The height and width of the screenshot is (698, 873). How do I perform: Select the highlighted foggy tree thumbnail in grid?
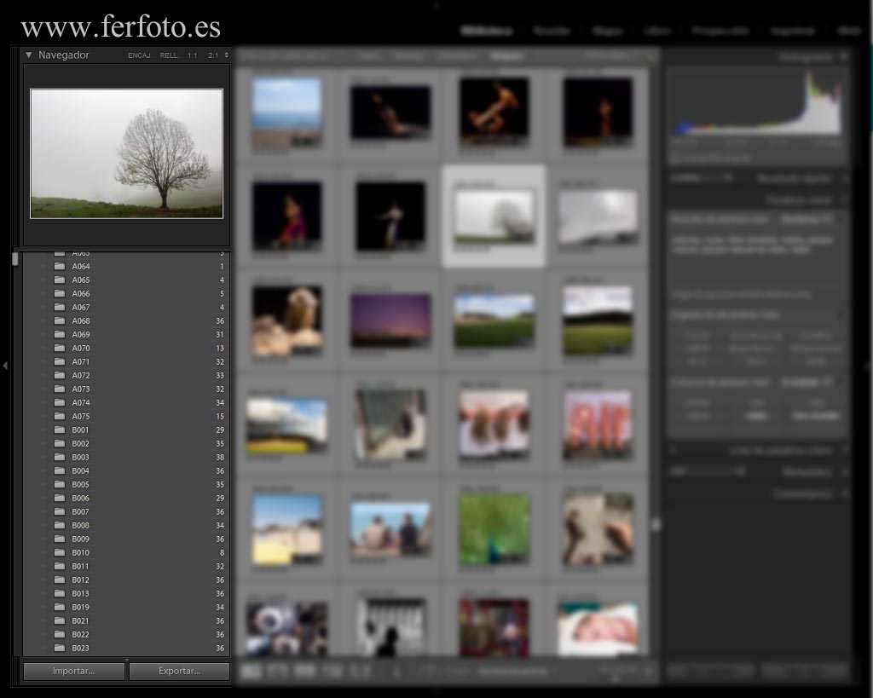[x=494, y=216]
